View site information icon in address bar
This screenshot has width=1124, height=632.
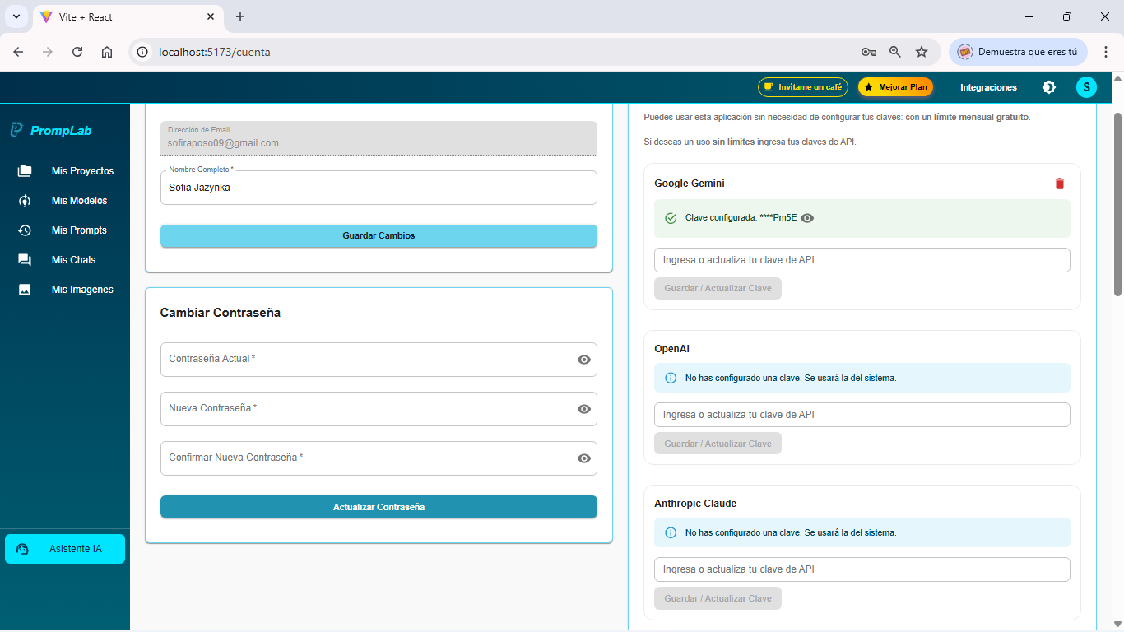click(x=142, y=52)
